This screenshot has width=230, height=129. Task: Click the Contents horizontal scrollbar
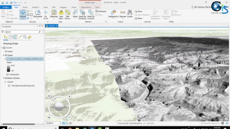point(19,124)
